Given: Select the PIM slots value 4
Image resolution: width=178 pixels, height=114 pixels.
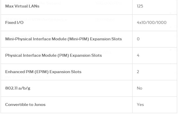Looking at the screenshot, I should 138,55.
